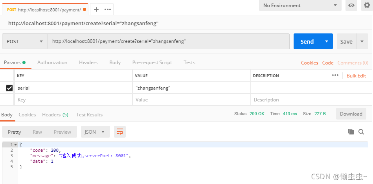Collapse JSON line 1 fold arrow

tap(16, 145)
